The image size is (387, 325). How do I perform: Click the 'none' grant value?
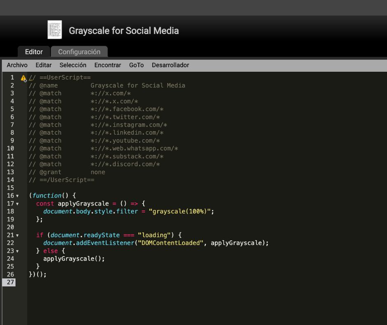pos(98,172)
